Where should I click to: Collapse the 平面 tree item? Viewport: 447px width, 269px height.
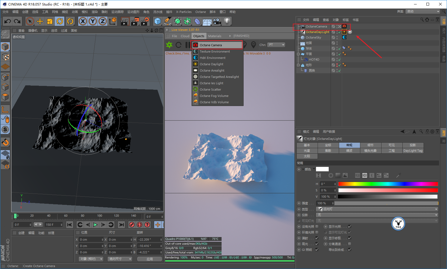tap(298, 54)
